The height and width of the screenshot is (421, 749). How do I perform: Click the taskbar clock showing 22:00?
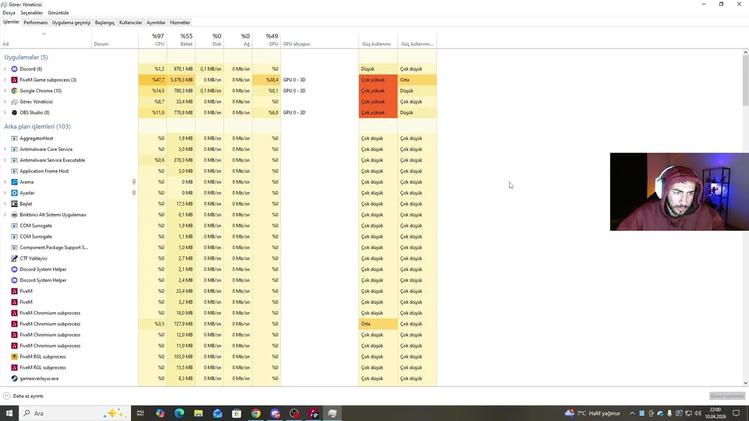pos(715,413)
